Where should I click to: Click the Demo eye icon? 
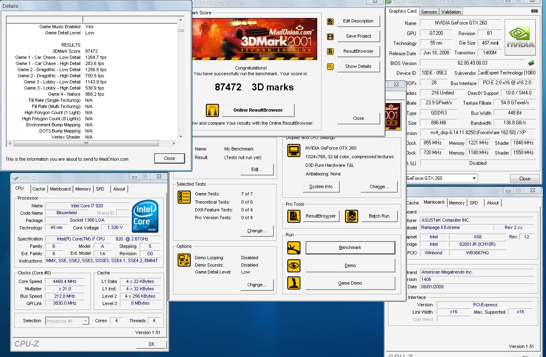(x=294, y=265)
